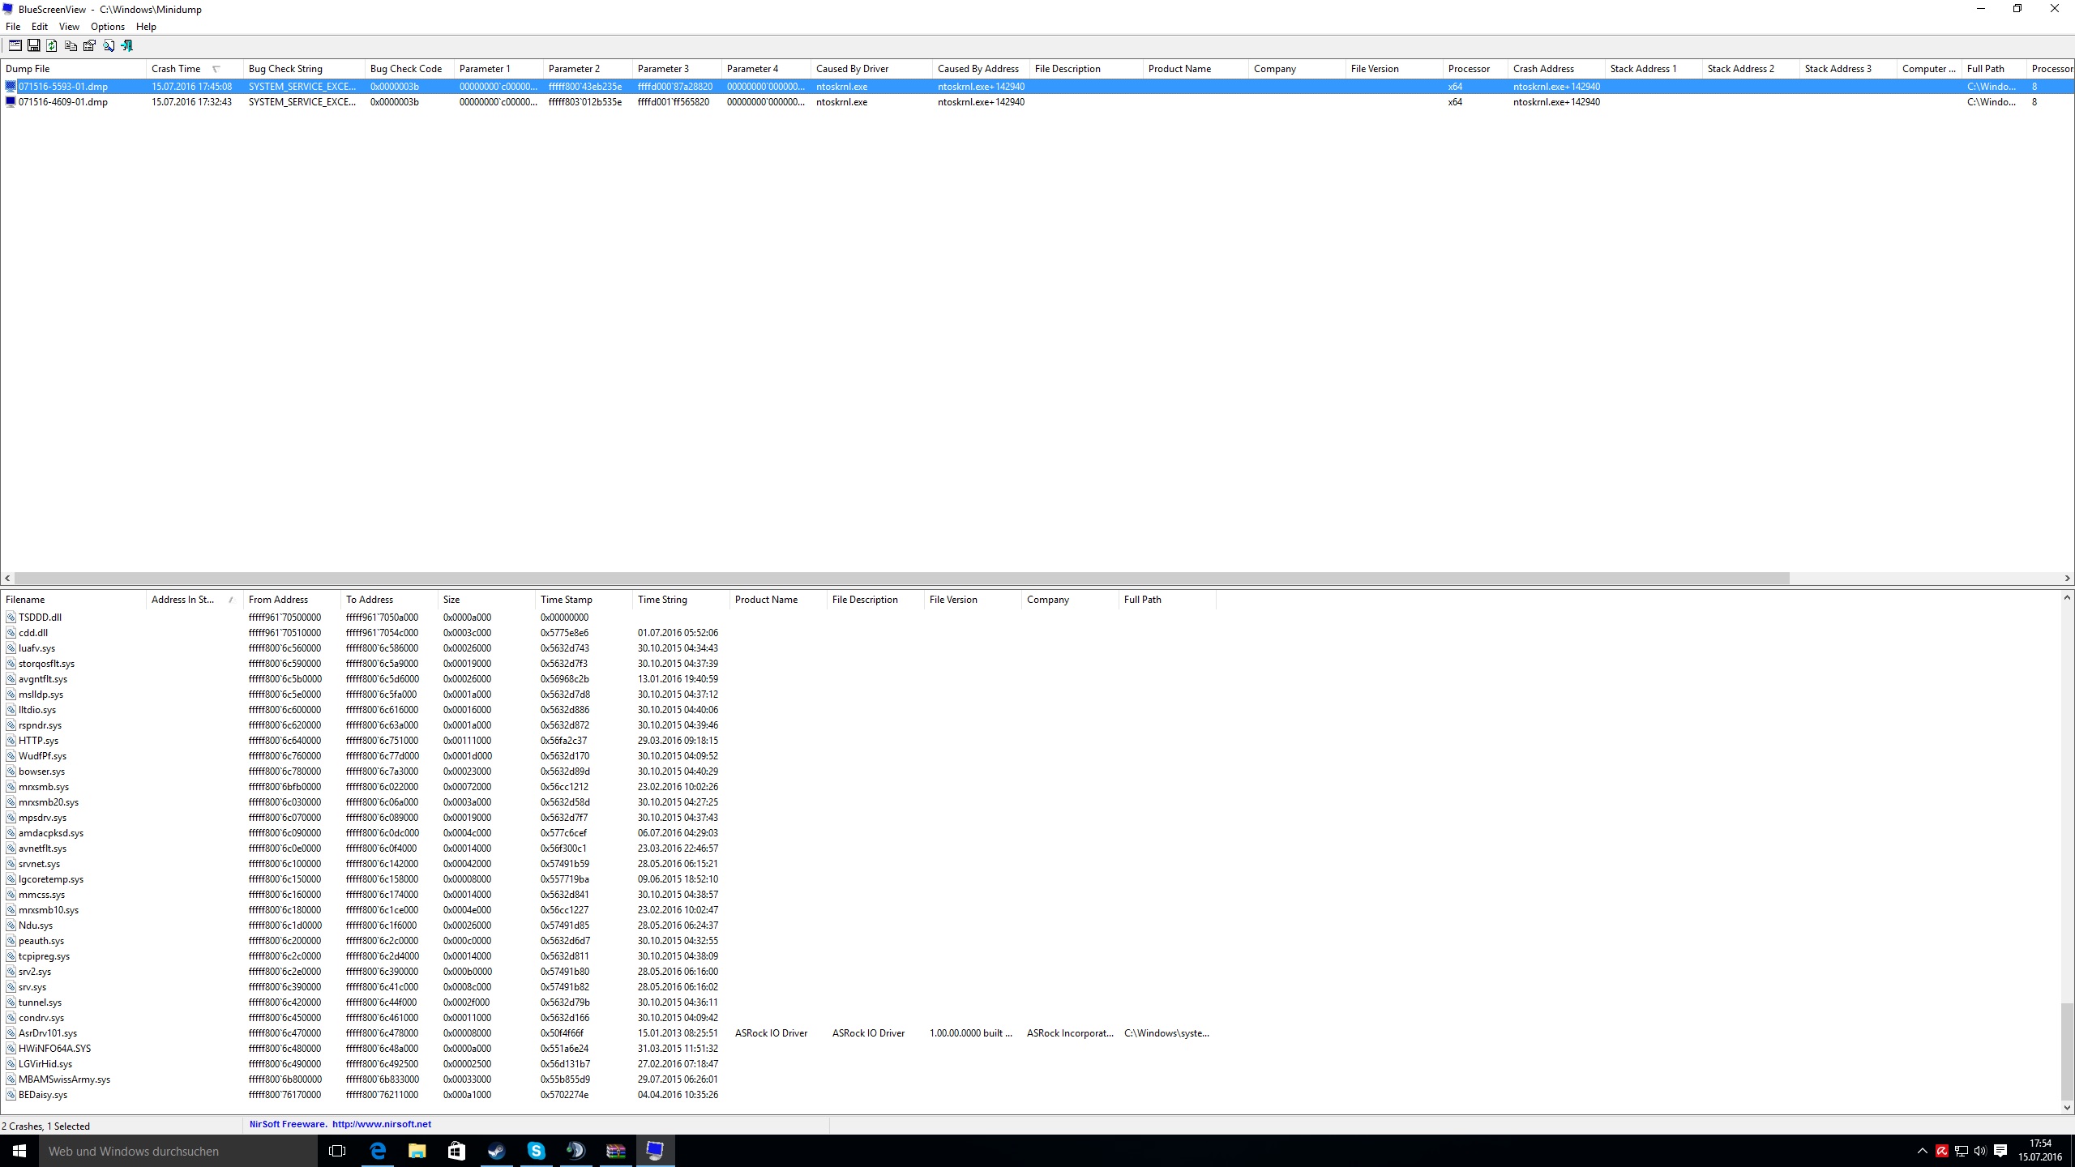The height and width of the screenshot is (1167, 2075).
Task: Click the green Refresh toolbar icon
Action: pyautogui.click(x=52, y=46)
